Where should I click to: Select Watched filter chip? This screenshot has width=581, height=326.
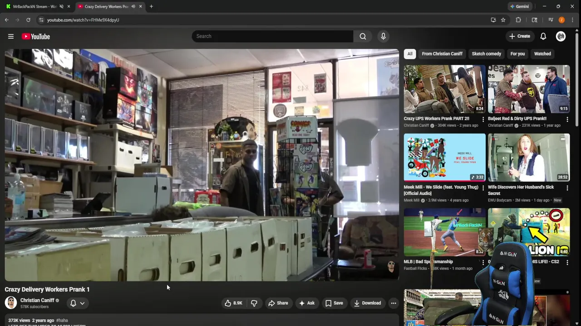click(542, 54)
